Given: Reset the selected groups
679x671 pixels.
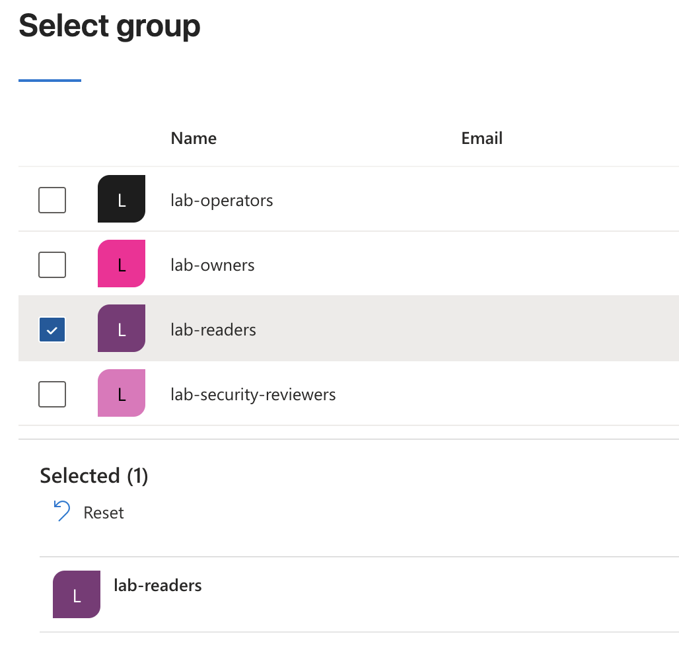Looking at the screenshot, I should coord(89,512).
